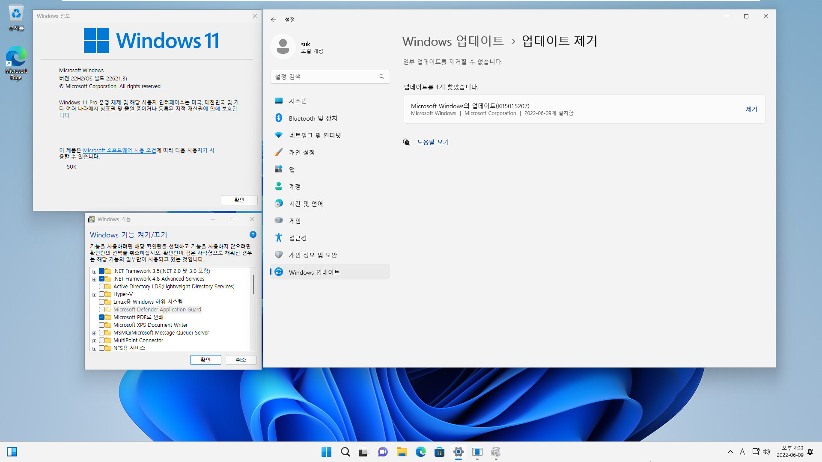Open Microsoft Store from taskbar

[x=439, y=452]
